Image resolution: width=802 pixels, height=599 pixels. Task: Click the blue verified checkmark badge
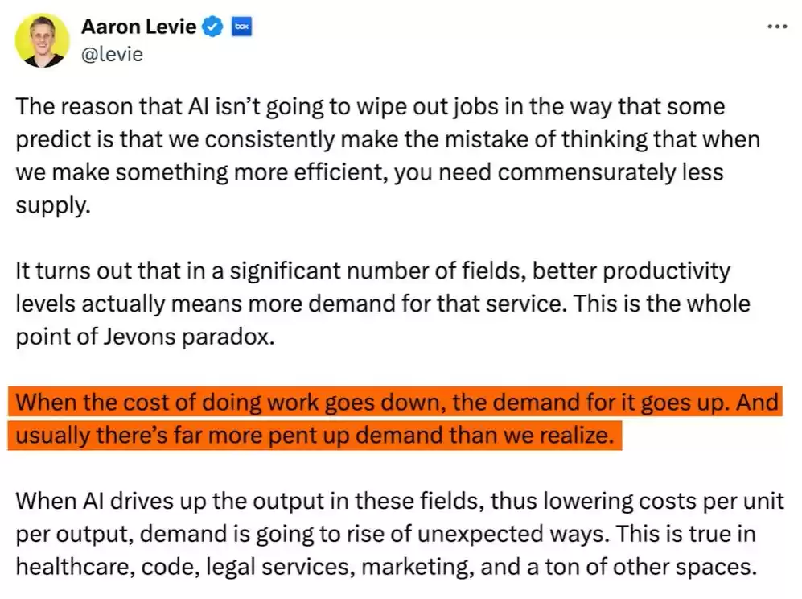[212, 27]
